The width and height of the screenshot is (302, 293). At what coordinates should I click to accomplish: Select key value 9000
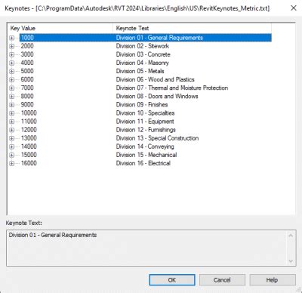point(27,104)
